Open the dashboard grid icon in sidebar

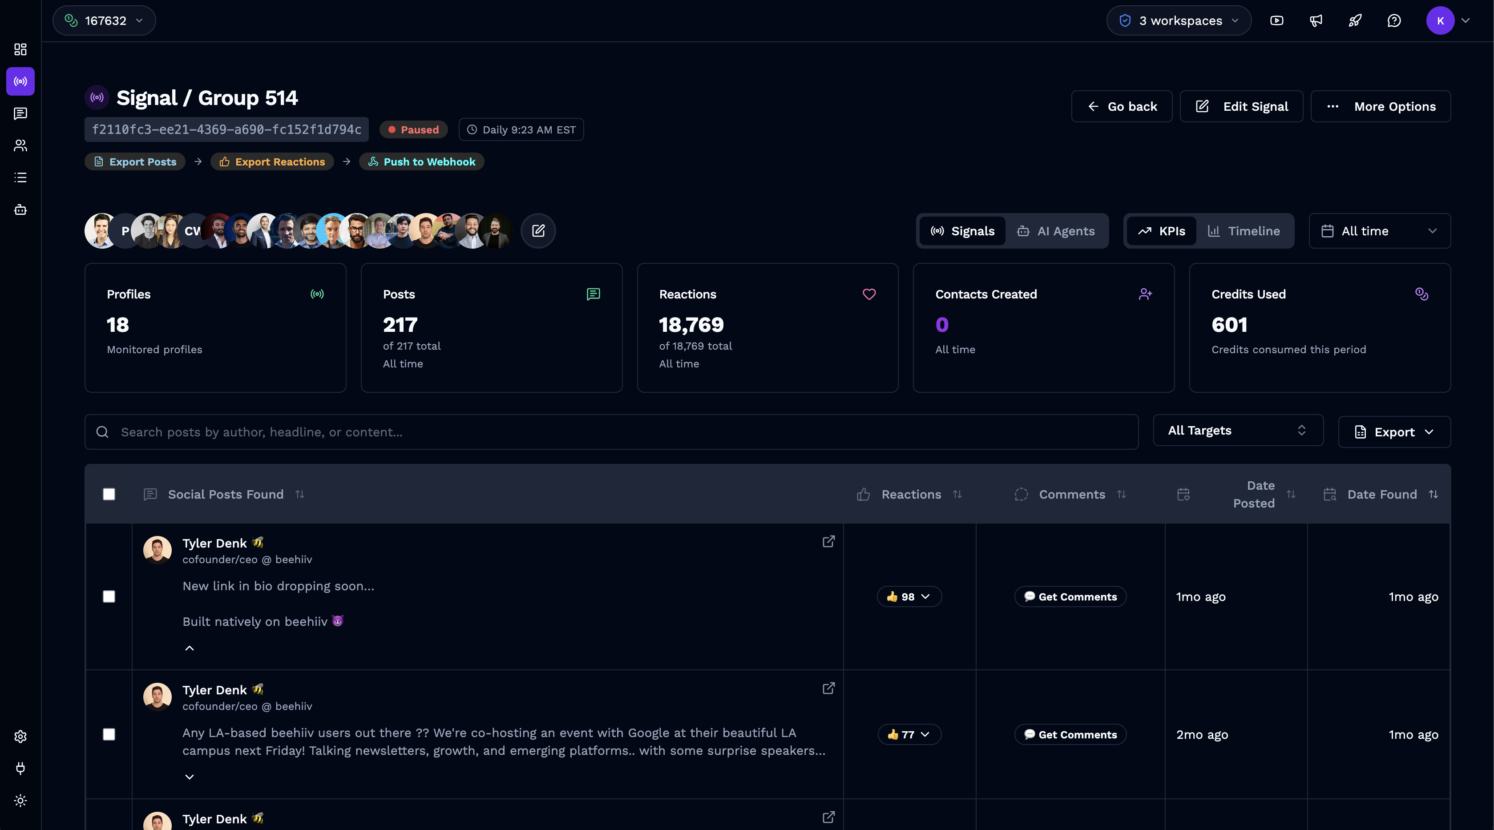pyautogui.click(x=20, y=49)
